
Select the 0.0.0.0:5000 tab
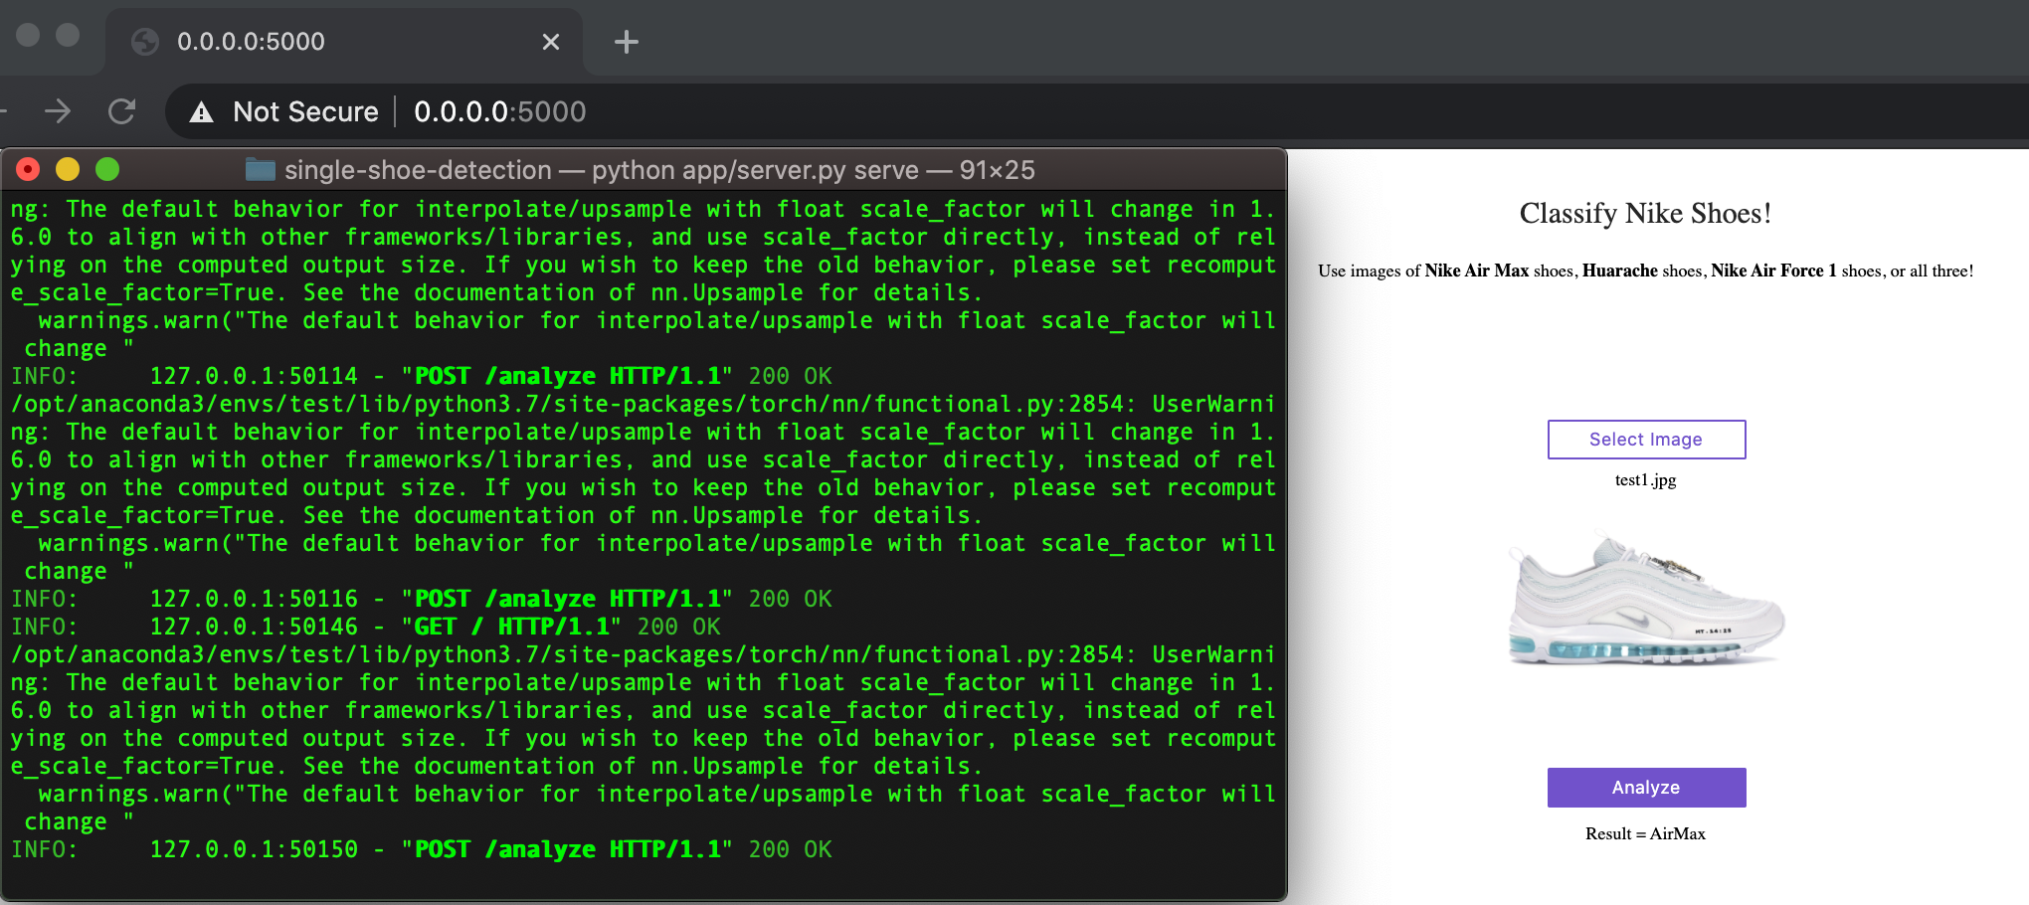pos(344,42)
